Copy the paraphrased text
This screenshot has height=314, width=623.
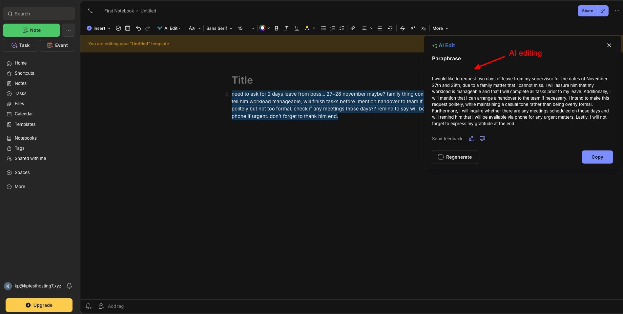pyautogui.click(x=597, y=157)
